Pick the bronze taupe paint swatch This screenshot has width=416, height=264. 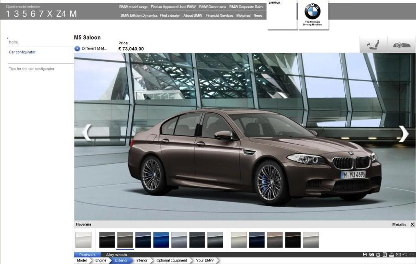click(x=274, y=240)
